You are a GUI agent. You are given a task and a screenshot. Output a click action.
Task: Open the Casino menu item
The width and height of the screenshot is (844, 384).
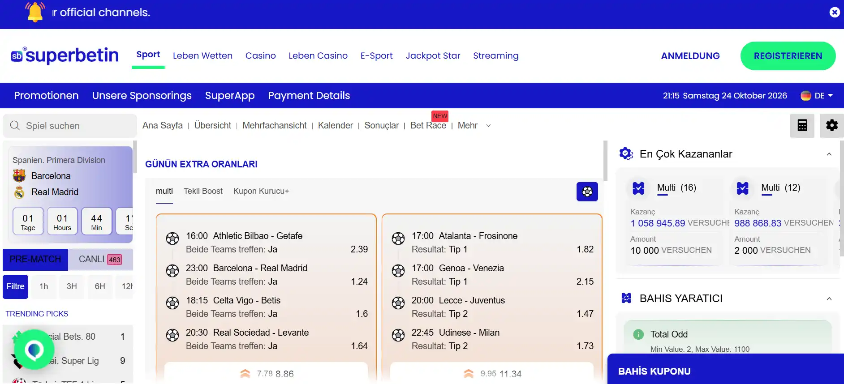(x=260, y=55)
